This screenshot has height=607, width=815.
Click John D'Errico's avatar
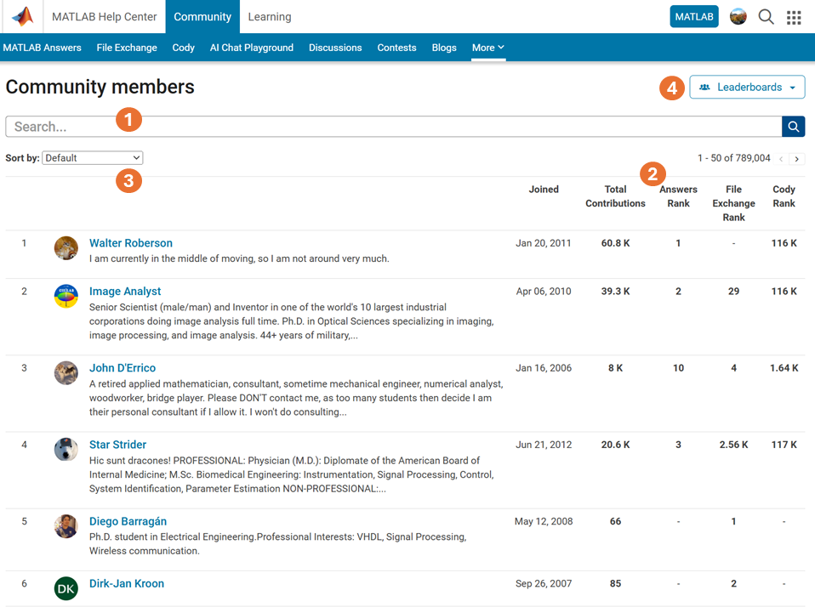click(x=66, y=373)
